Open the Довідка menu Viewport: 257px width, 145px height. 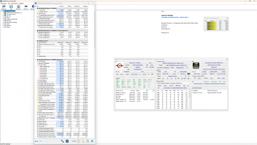(21, 3)
